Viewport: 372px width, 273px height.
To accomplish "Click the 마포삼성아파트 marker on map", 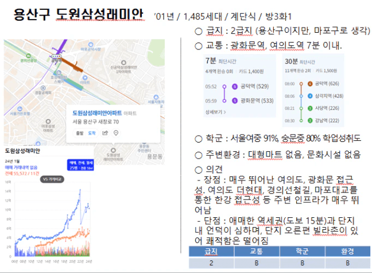I will [48, 121].
